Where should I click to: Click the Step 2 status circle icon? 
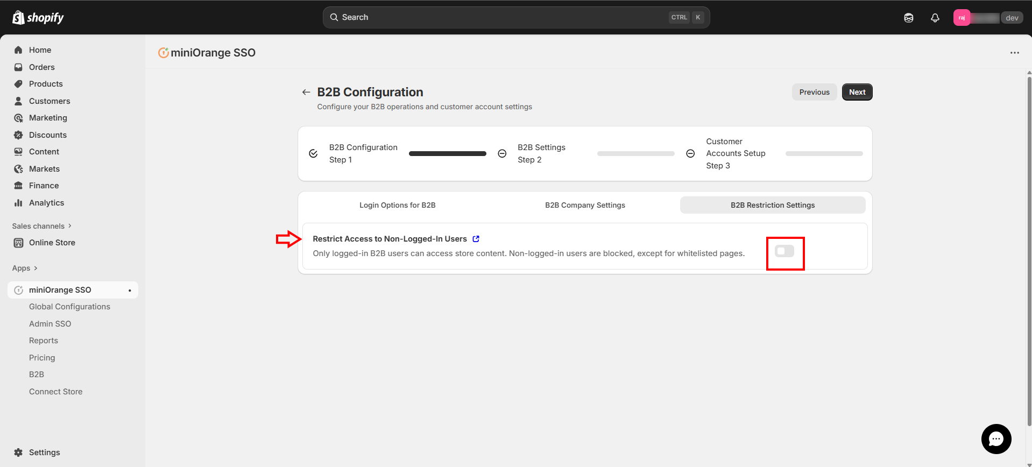point(502,154)
